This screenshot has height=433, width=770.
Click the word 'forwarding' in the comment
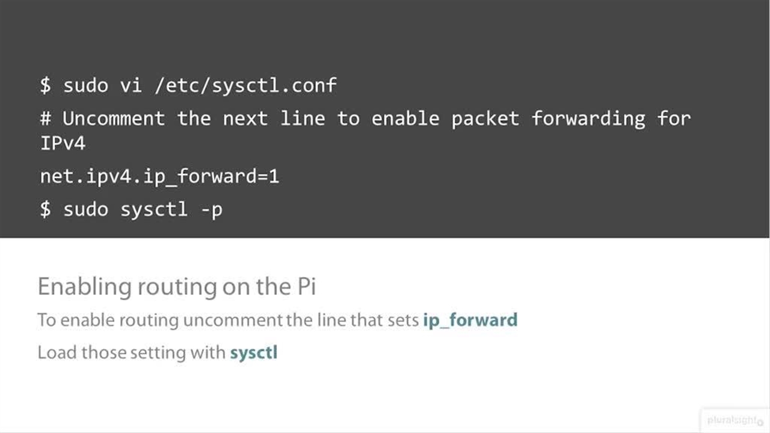tap(588, 118)
